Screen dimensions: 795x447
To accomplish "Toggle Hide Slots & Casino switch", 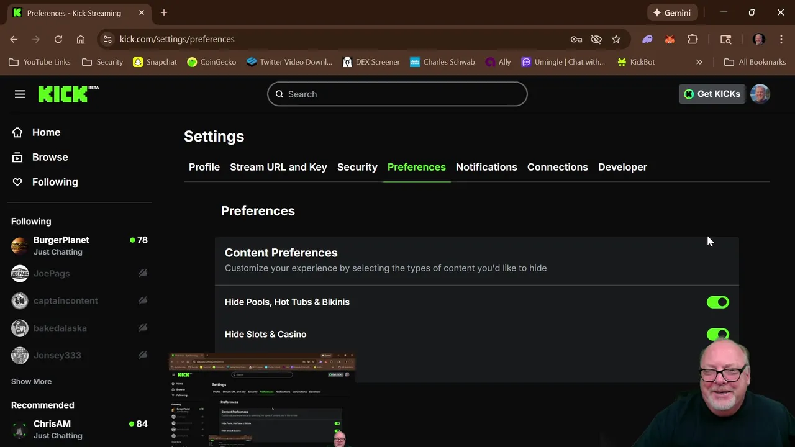I will [718, 335].
